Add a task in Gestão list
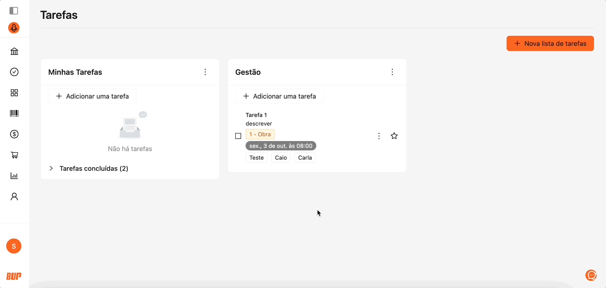This screenshot has height=288, width=606. (x=279, y=96)
